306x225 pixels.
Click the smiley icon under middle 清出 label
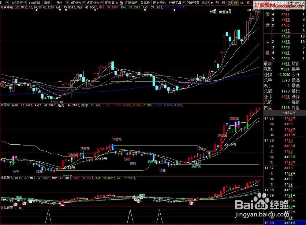click(x=138, y=201)
